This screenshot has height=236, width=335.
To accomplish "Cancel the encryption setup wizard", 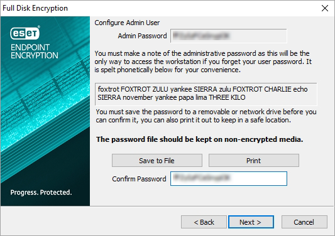I will (304, 222).
